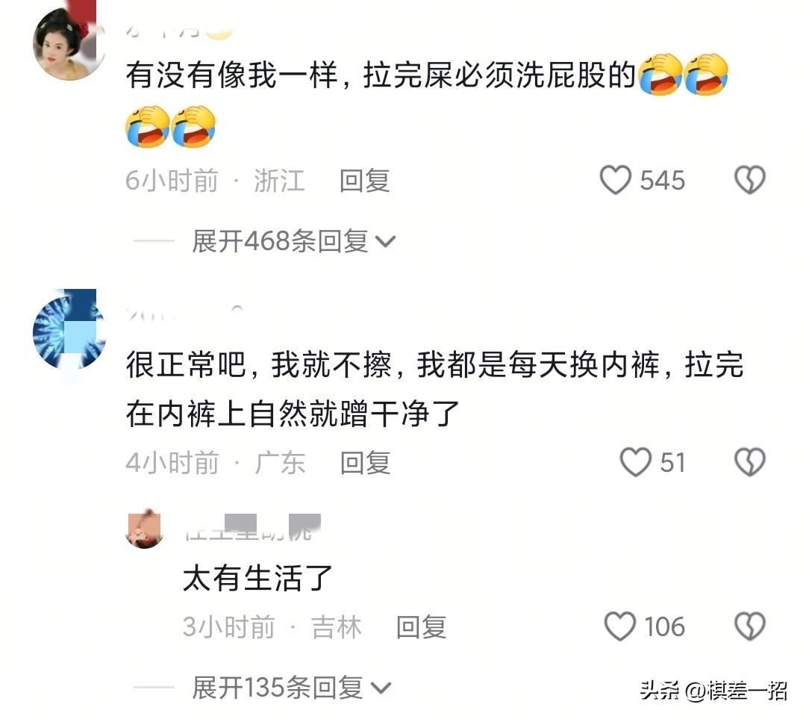Reply to the 吉林 comment via 回复

421,627
